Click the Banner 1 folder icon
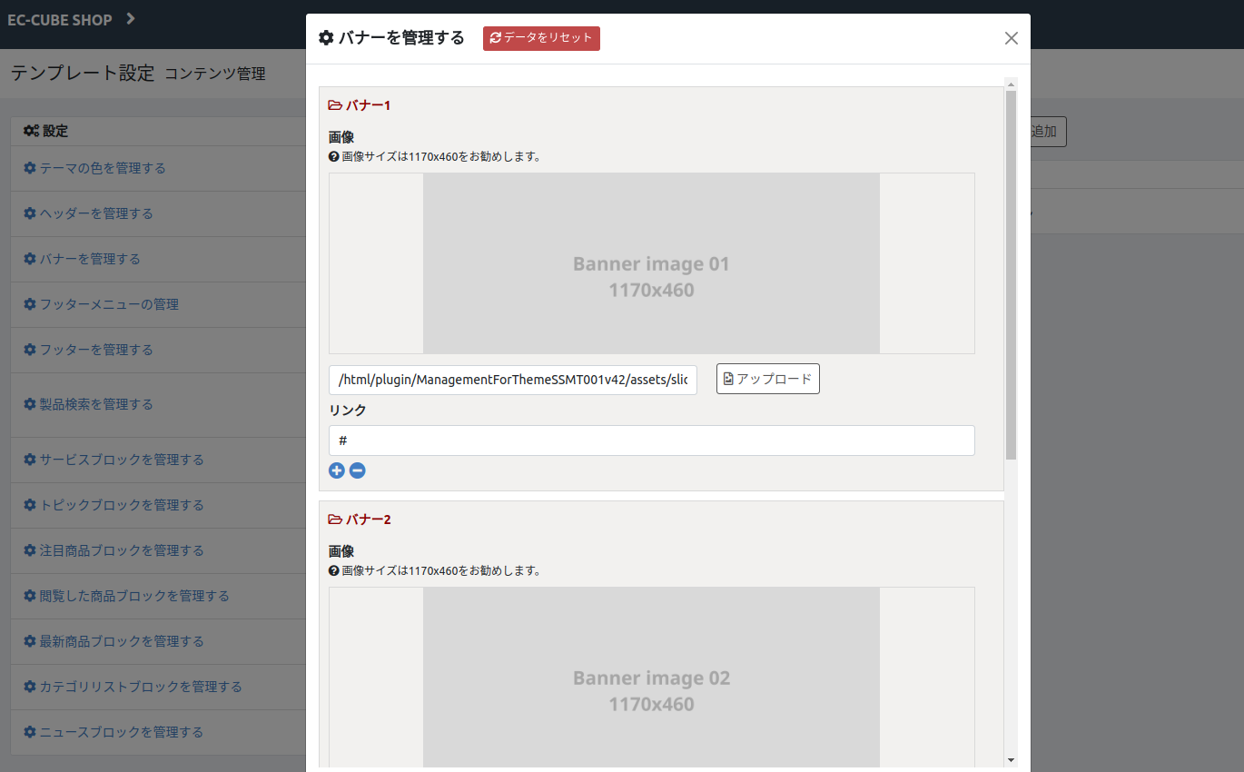The height and width of the screenshot is (772, 1244). (x=335, y=105)
